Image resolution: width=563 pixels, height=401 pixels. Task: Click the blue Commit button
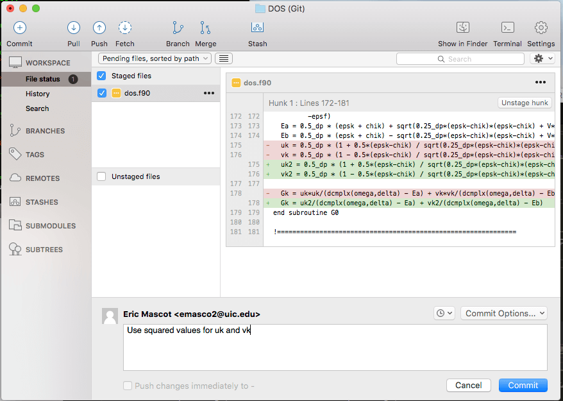pos(523,385)
